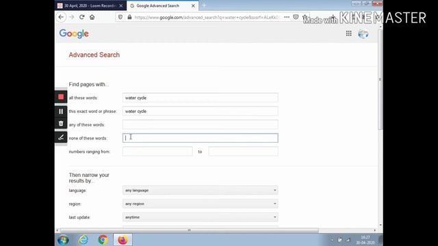Select the Loom drawing pen tool
Screen dimensions: 438x246
61,137
